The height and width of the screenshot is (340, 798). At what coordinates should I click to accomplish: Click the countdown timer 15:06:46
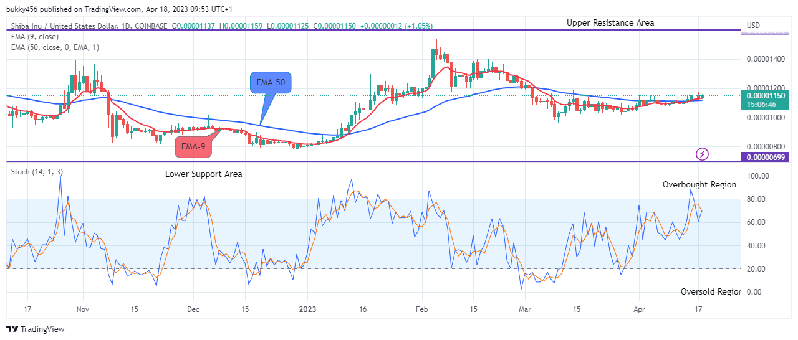[762, 104]
